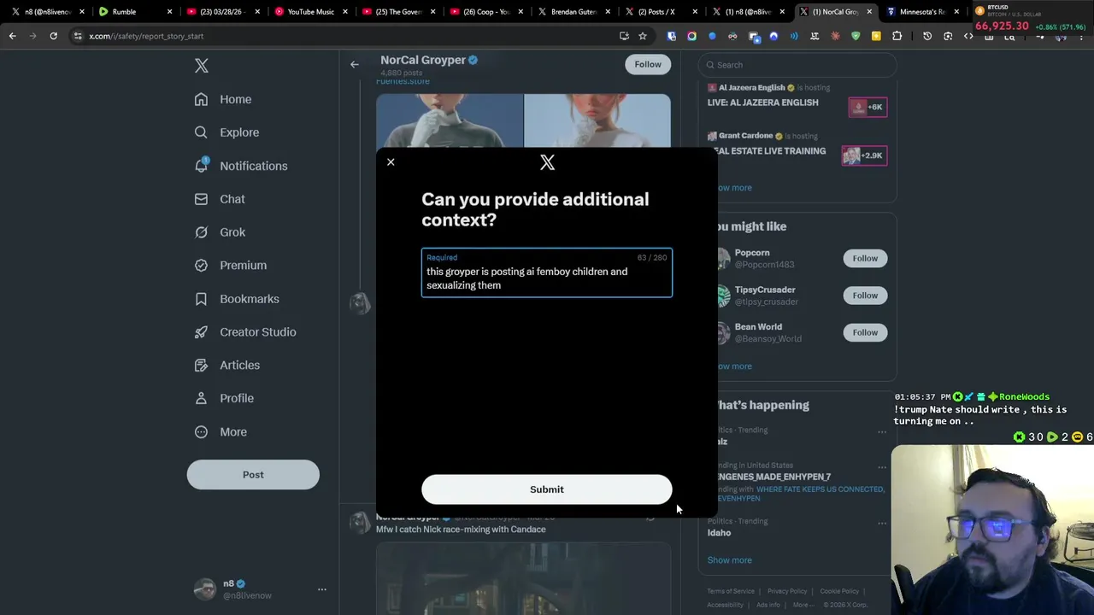Open Privacy Policy footer link
Viewport: 1094px width, 615px height.
[x=787, y=591]
